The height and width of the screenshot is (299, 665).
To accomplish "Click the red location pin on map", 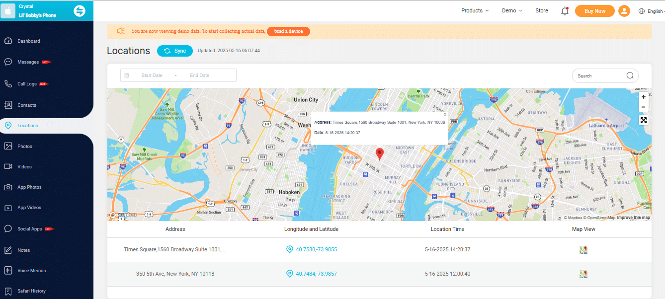I will 380,154.
